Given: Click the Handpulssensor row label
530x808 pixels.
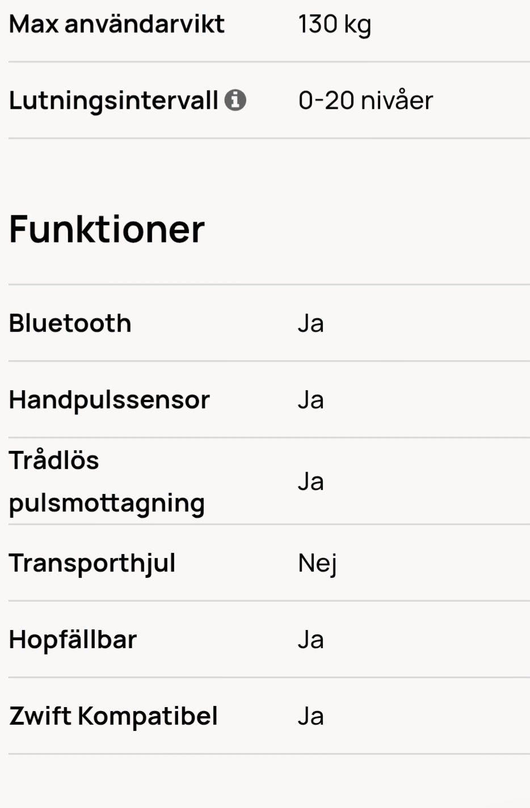Looking at the screenshot, I should [110, 400].
